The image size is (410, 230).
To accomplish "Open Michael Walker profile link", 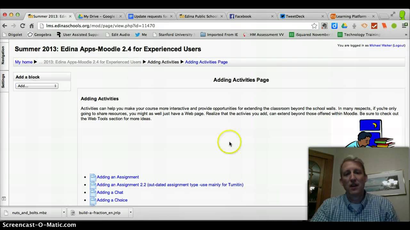I will coord(381,45).
